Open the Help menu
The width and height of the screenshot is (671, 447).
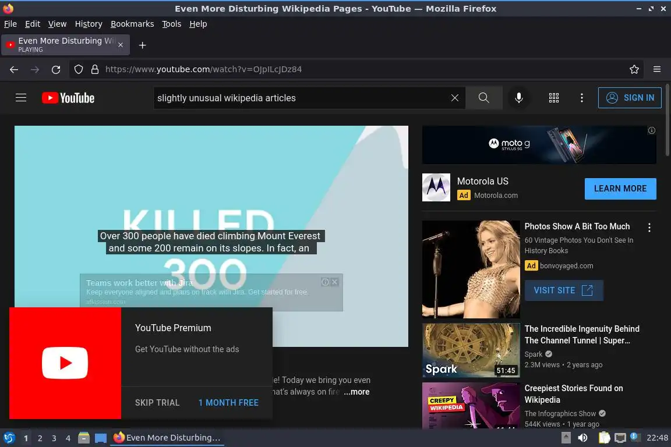tap(198, 24)
